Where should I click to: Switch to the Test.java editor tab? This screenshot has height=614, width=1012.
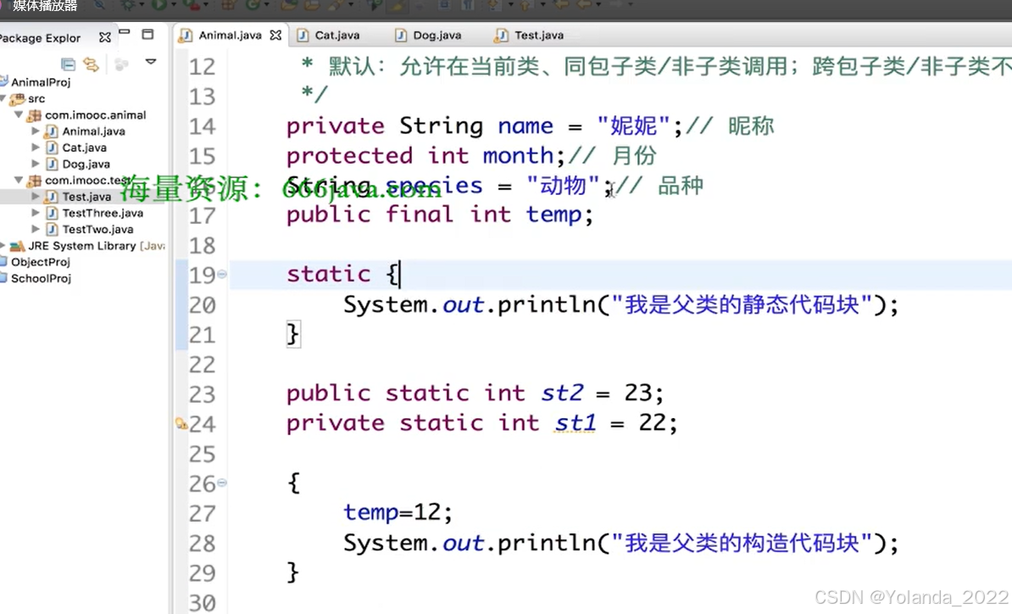click(538, 35)
